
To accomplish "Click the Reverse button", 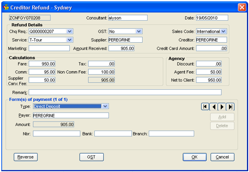I will click(x=25, y=157).
